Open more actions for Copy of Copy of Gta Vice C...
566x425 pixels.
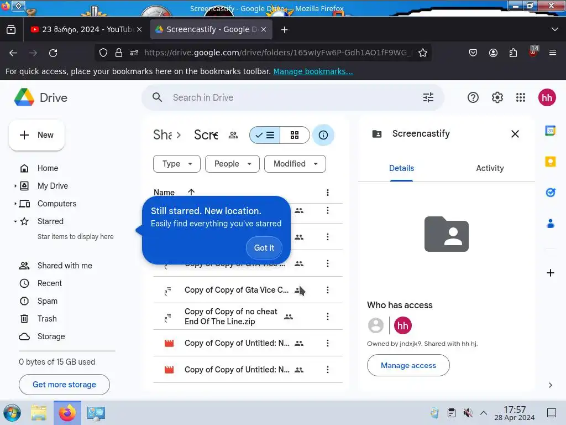(x=327, y=290)
